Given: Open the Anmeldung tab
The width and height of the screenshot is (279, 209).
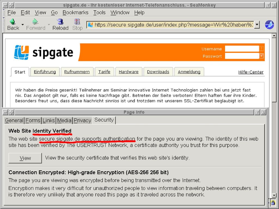Looking at the screenshot, I should (189, 72).
